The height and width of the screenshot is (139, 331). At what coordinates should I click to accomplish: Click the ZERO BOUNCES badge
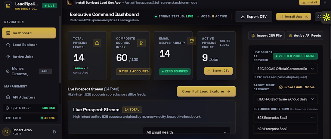pyautogui.click(x=175, y=71)
